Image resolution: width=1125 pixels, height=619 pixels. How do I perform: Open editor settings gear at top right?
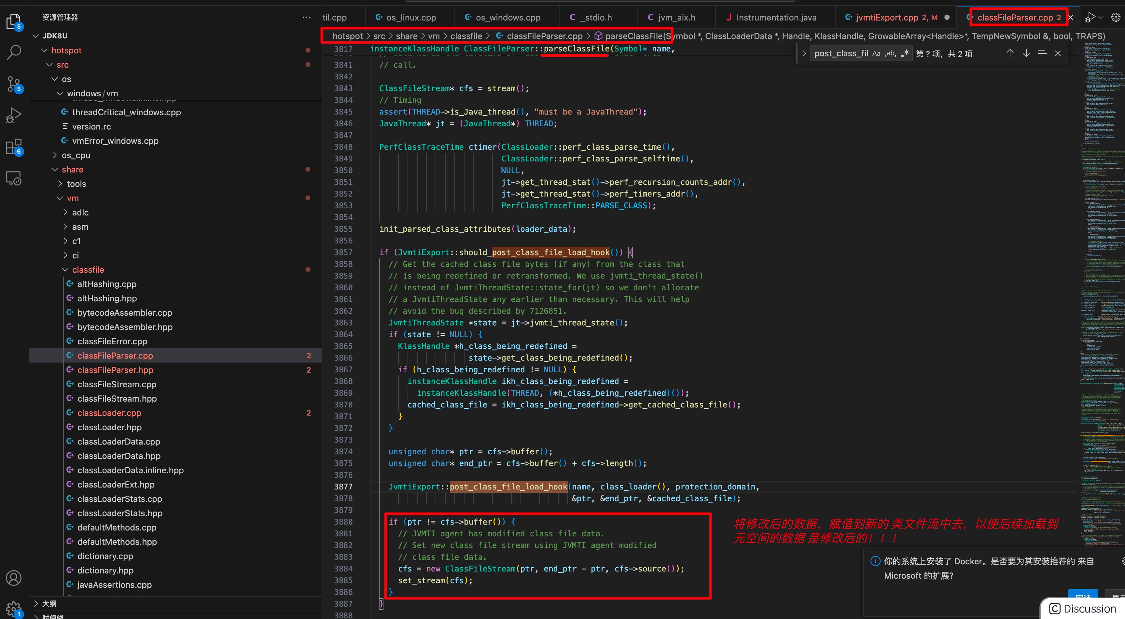coord(1116,18)
